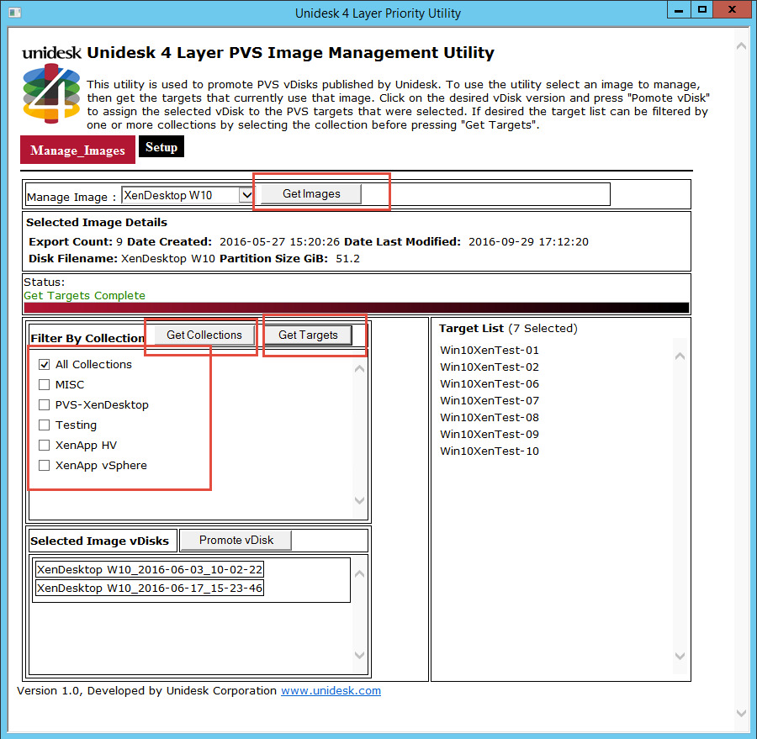Click the Get Images button
This screenshot has width=757, height=739.
311,193
